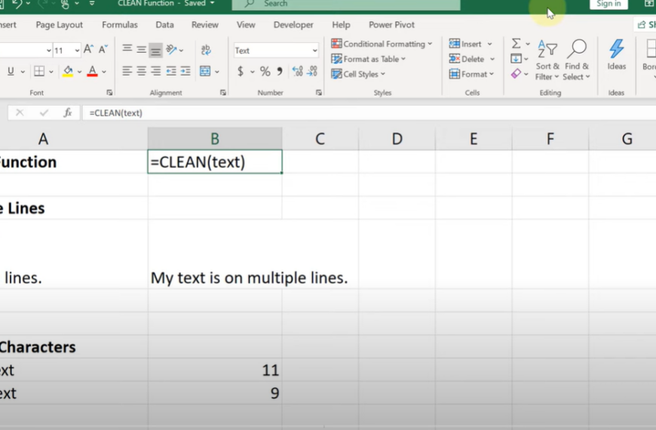Open the font color dropdown arrow
This screenshot has height=430, width=656.
[104, 72]
